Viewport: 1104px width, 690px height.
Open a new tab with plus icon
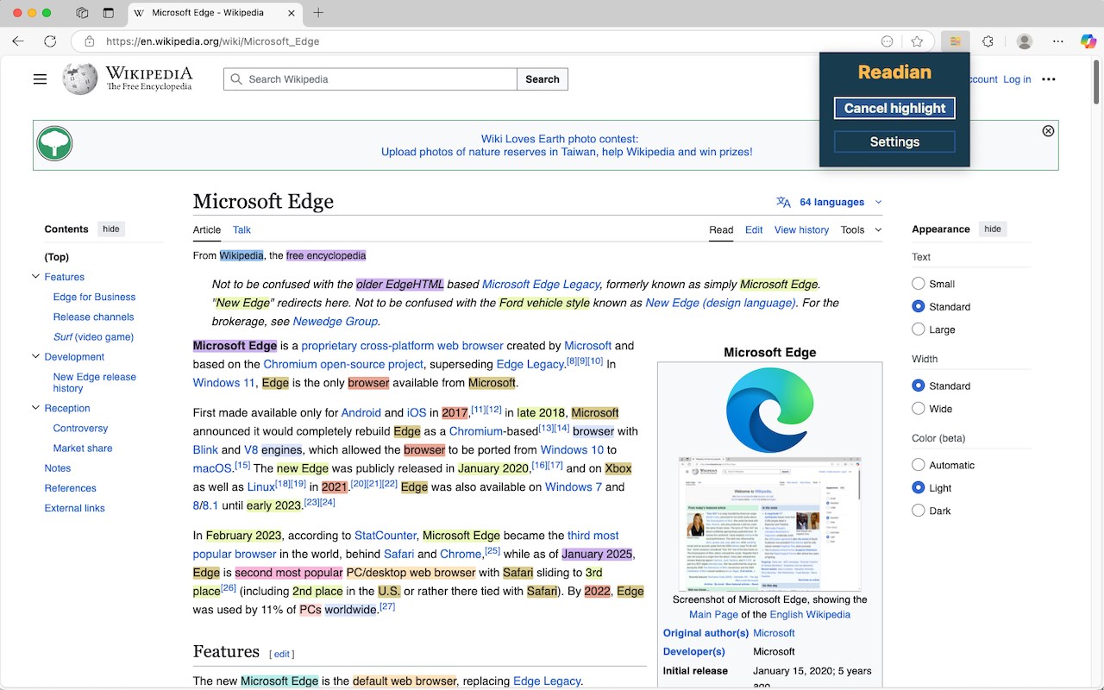click(x=318, y=13)
